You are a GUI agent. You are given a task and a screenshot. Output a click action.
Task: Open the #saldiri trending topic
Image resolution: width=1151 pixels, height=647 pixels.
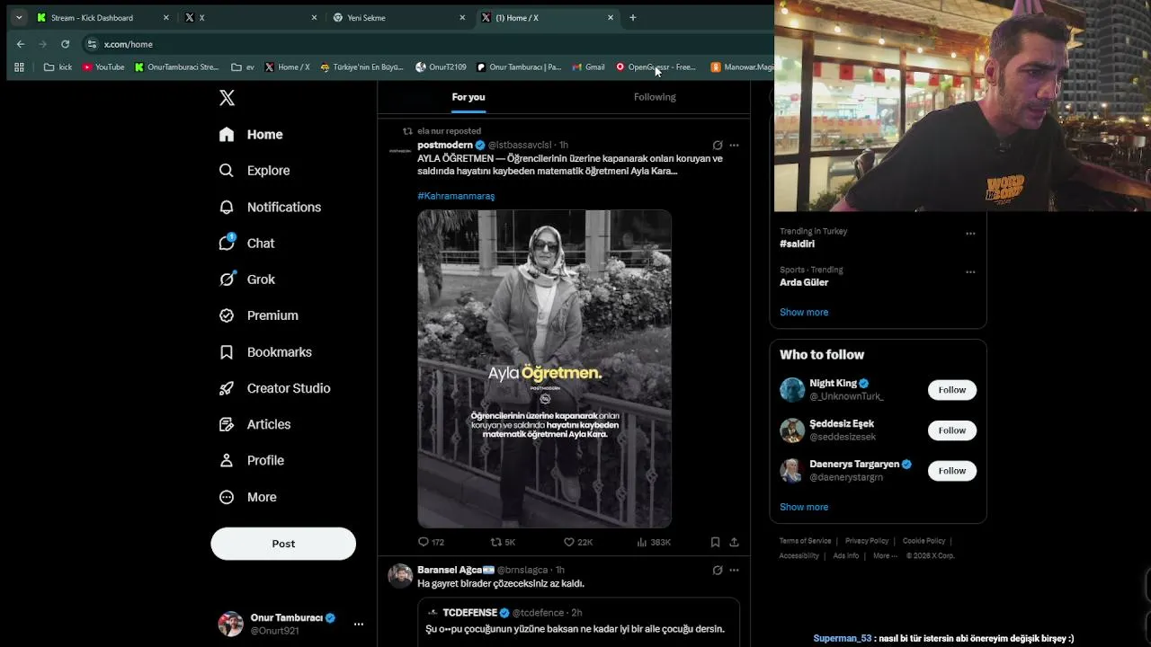798,244
